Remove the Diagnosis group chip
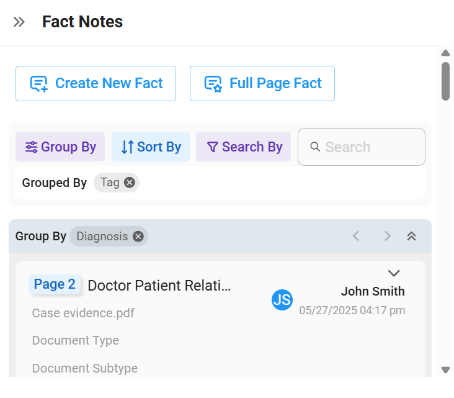Viewport: 454px width, 398px height. (x=138, y=237)
